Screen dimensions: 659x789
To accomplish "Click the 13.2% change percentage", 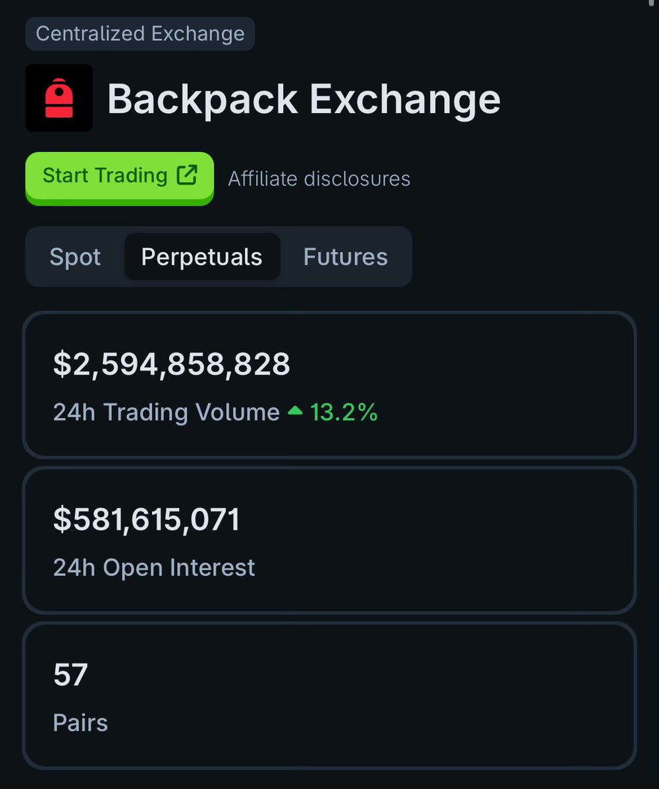I will click(x=344, y=412).
